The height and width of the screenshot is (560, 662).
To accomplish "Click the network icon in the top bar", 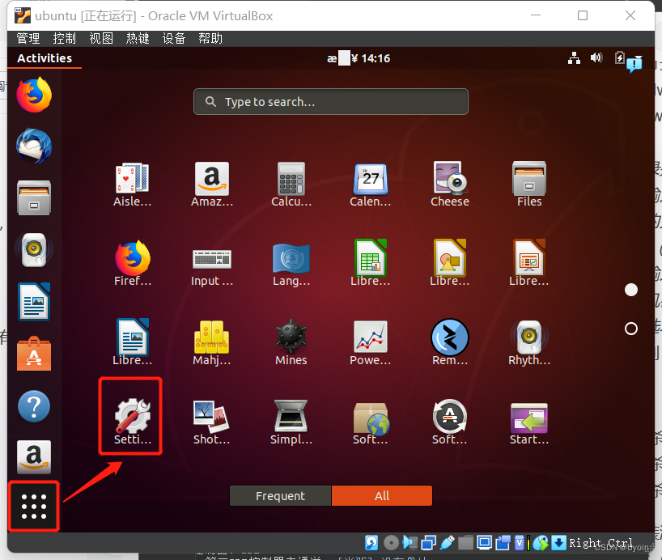I will (x=574, y=57).
